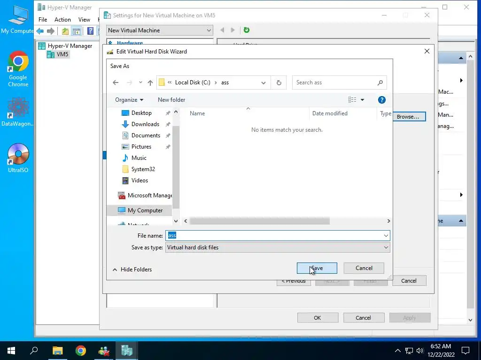Expand the address bar path dropdown
481x360 pixels.
click(x=263, y=82)
